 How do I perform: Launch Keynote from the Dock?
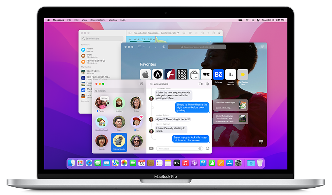click(x=203, y=163)
